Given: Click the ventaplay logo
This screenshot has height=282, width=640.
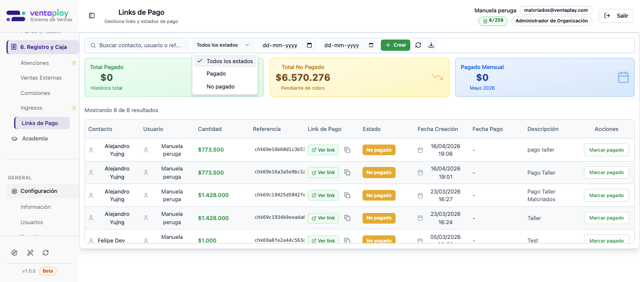Looking at the screenshot, I should (x=40, y=16).
